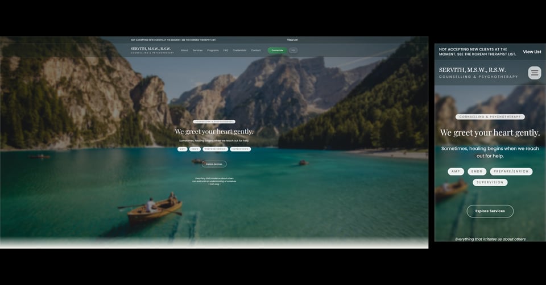Toggle the language switch beside Connect Me
The image size is (546, 285).
tap(293, 50)
